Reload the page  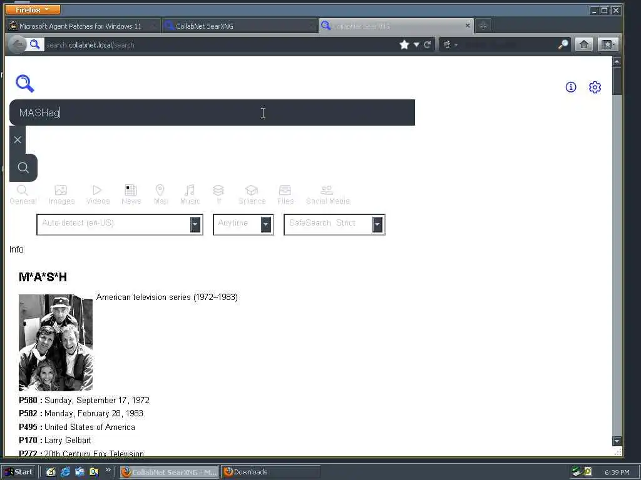[x=427, y=44]
